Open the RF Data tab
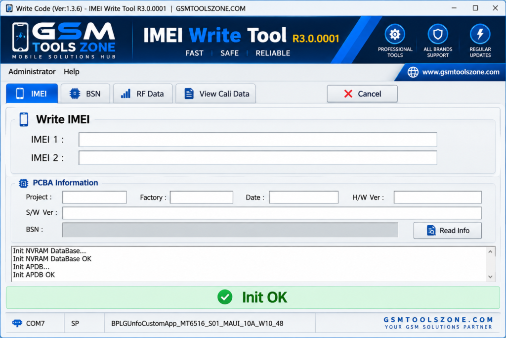 click(x=143, y=94)
